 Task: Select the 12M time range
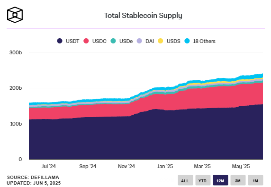[x=220, y=180]
